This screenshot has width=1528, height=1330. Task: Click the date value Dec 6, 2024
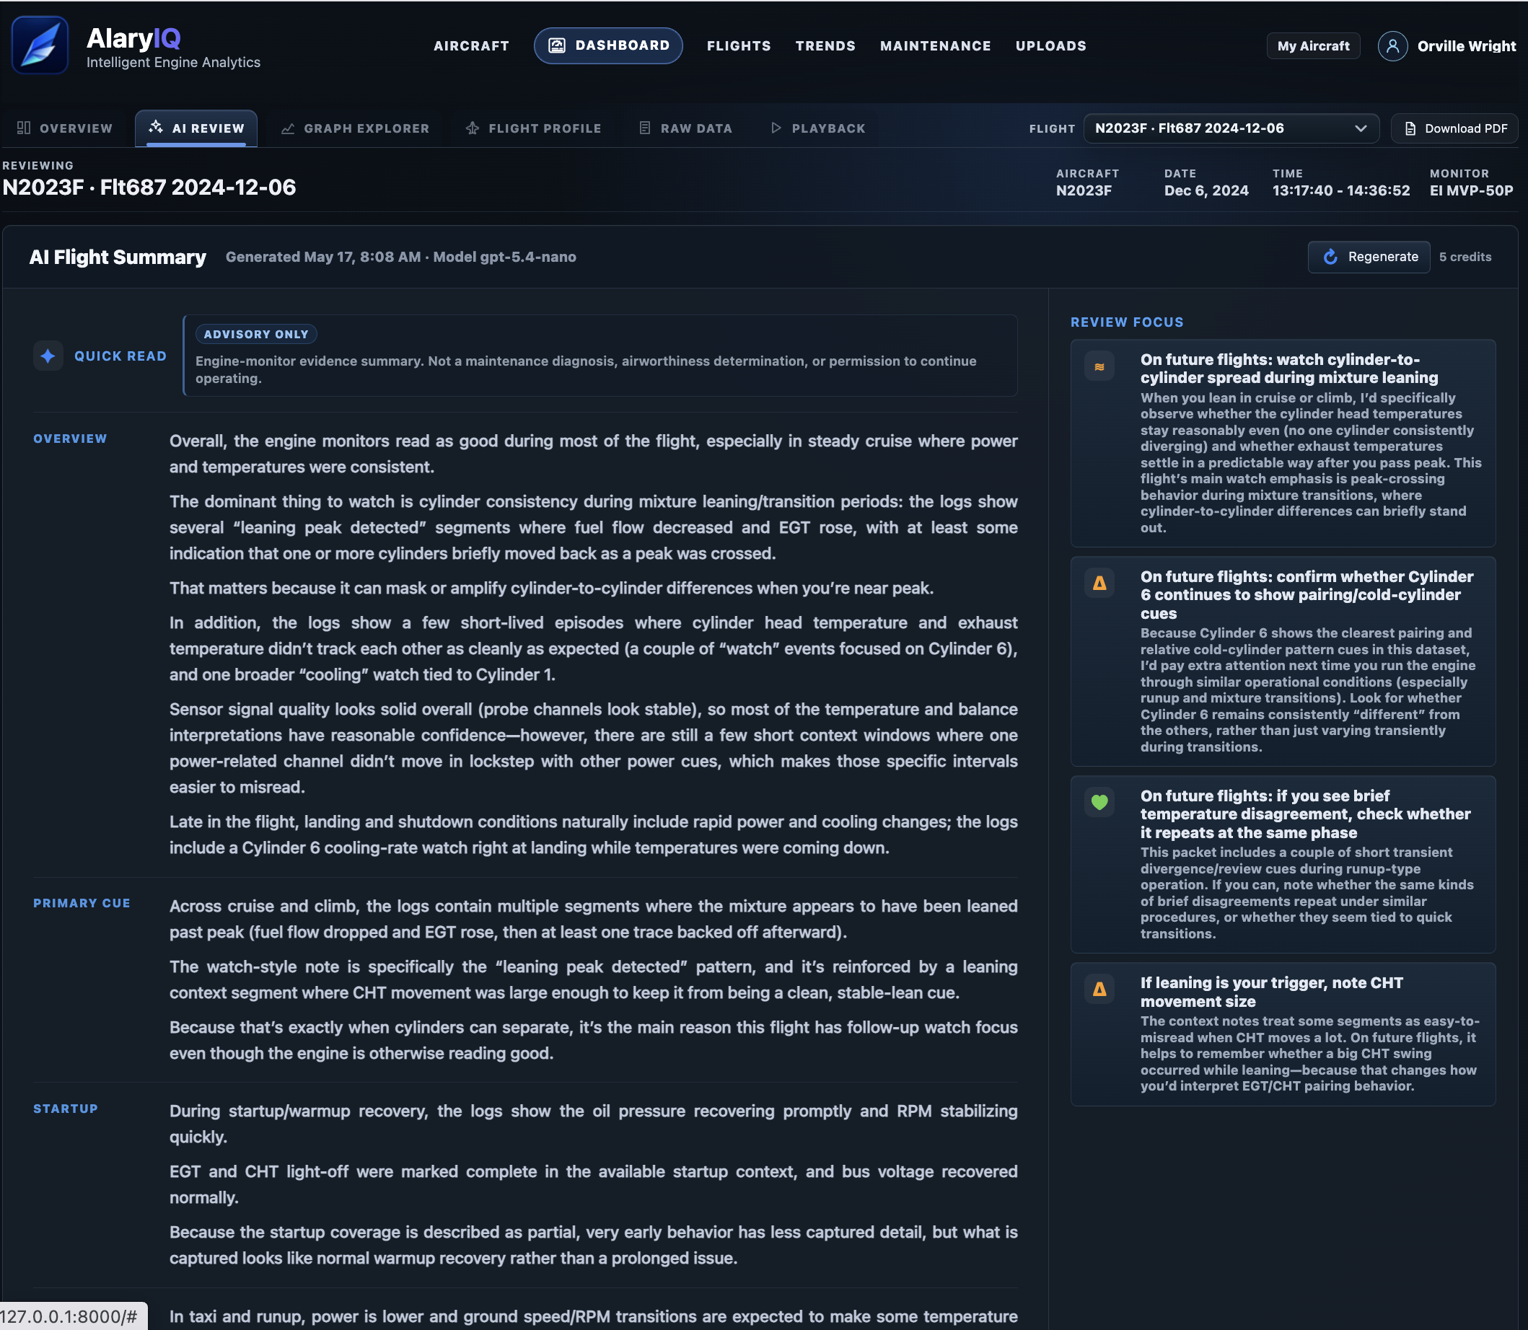point(1206,190)
